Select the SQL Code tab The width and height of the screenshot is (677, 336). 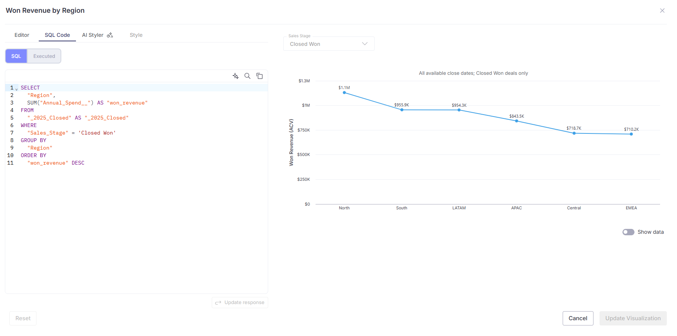pyautogui.click(x=57, y=35)
